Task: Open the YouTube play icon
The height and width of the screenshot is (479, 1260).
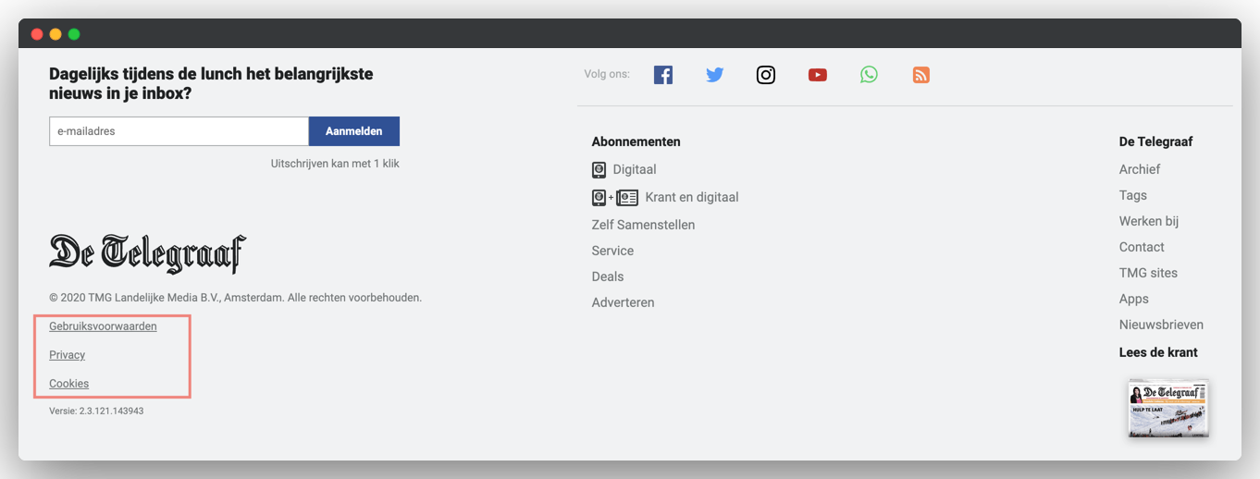Action: (818, 75)
